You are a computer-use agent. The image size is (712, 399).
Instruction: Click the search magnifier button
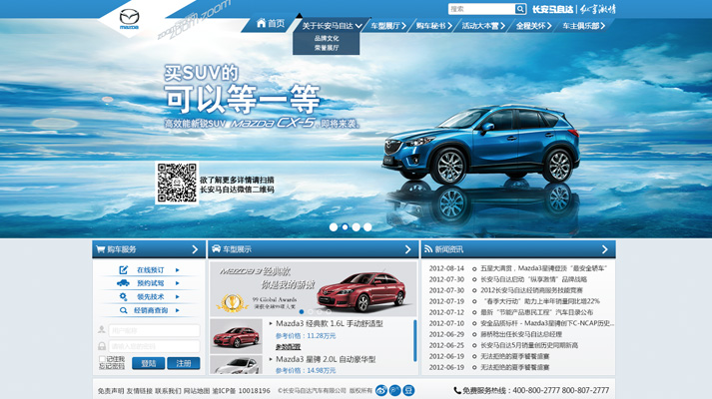pos(520,9)
